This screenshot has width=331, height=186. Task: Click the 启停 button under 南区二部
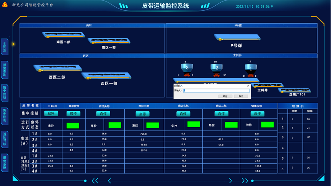click(222, 114)
